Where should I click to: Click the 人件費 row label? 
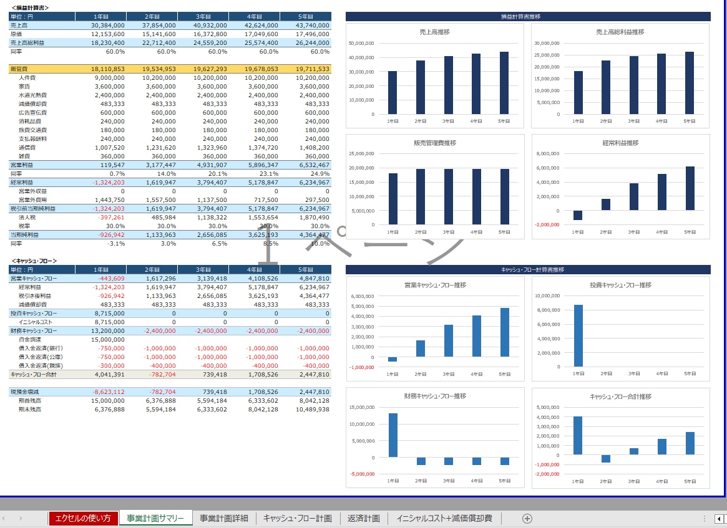(x=27, y=78)
